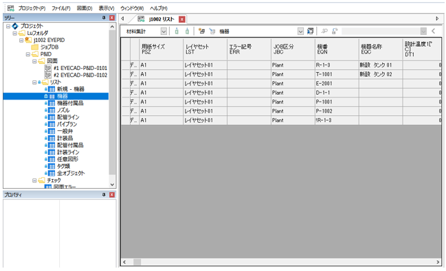
Task: Click the table icon of 配管ライン list
Action: (52, 117)
